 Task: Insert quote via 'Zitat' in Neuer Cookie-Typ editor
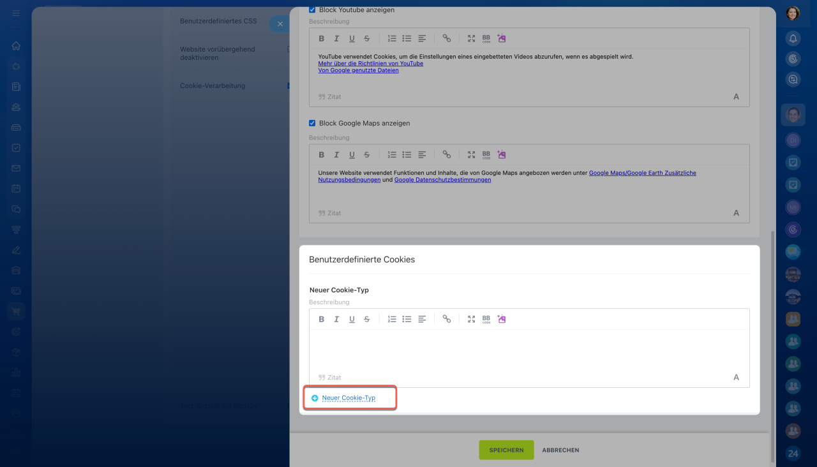coord(329,378)
